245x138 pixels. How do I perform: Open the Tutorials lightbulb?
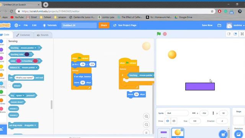(50, 25)
